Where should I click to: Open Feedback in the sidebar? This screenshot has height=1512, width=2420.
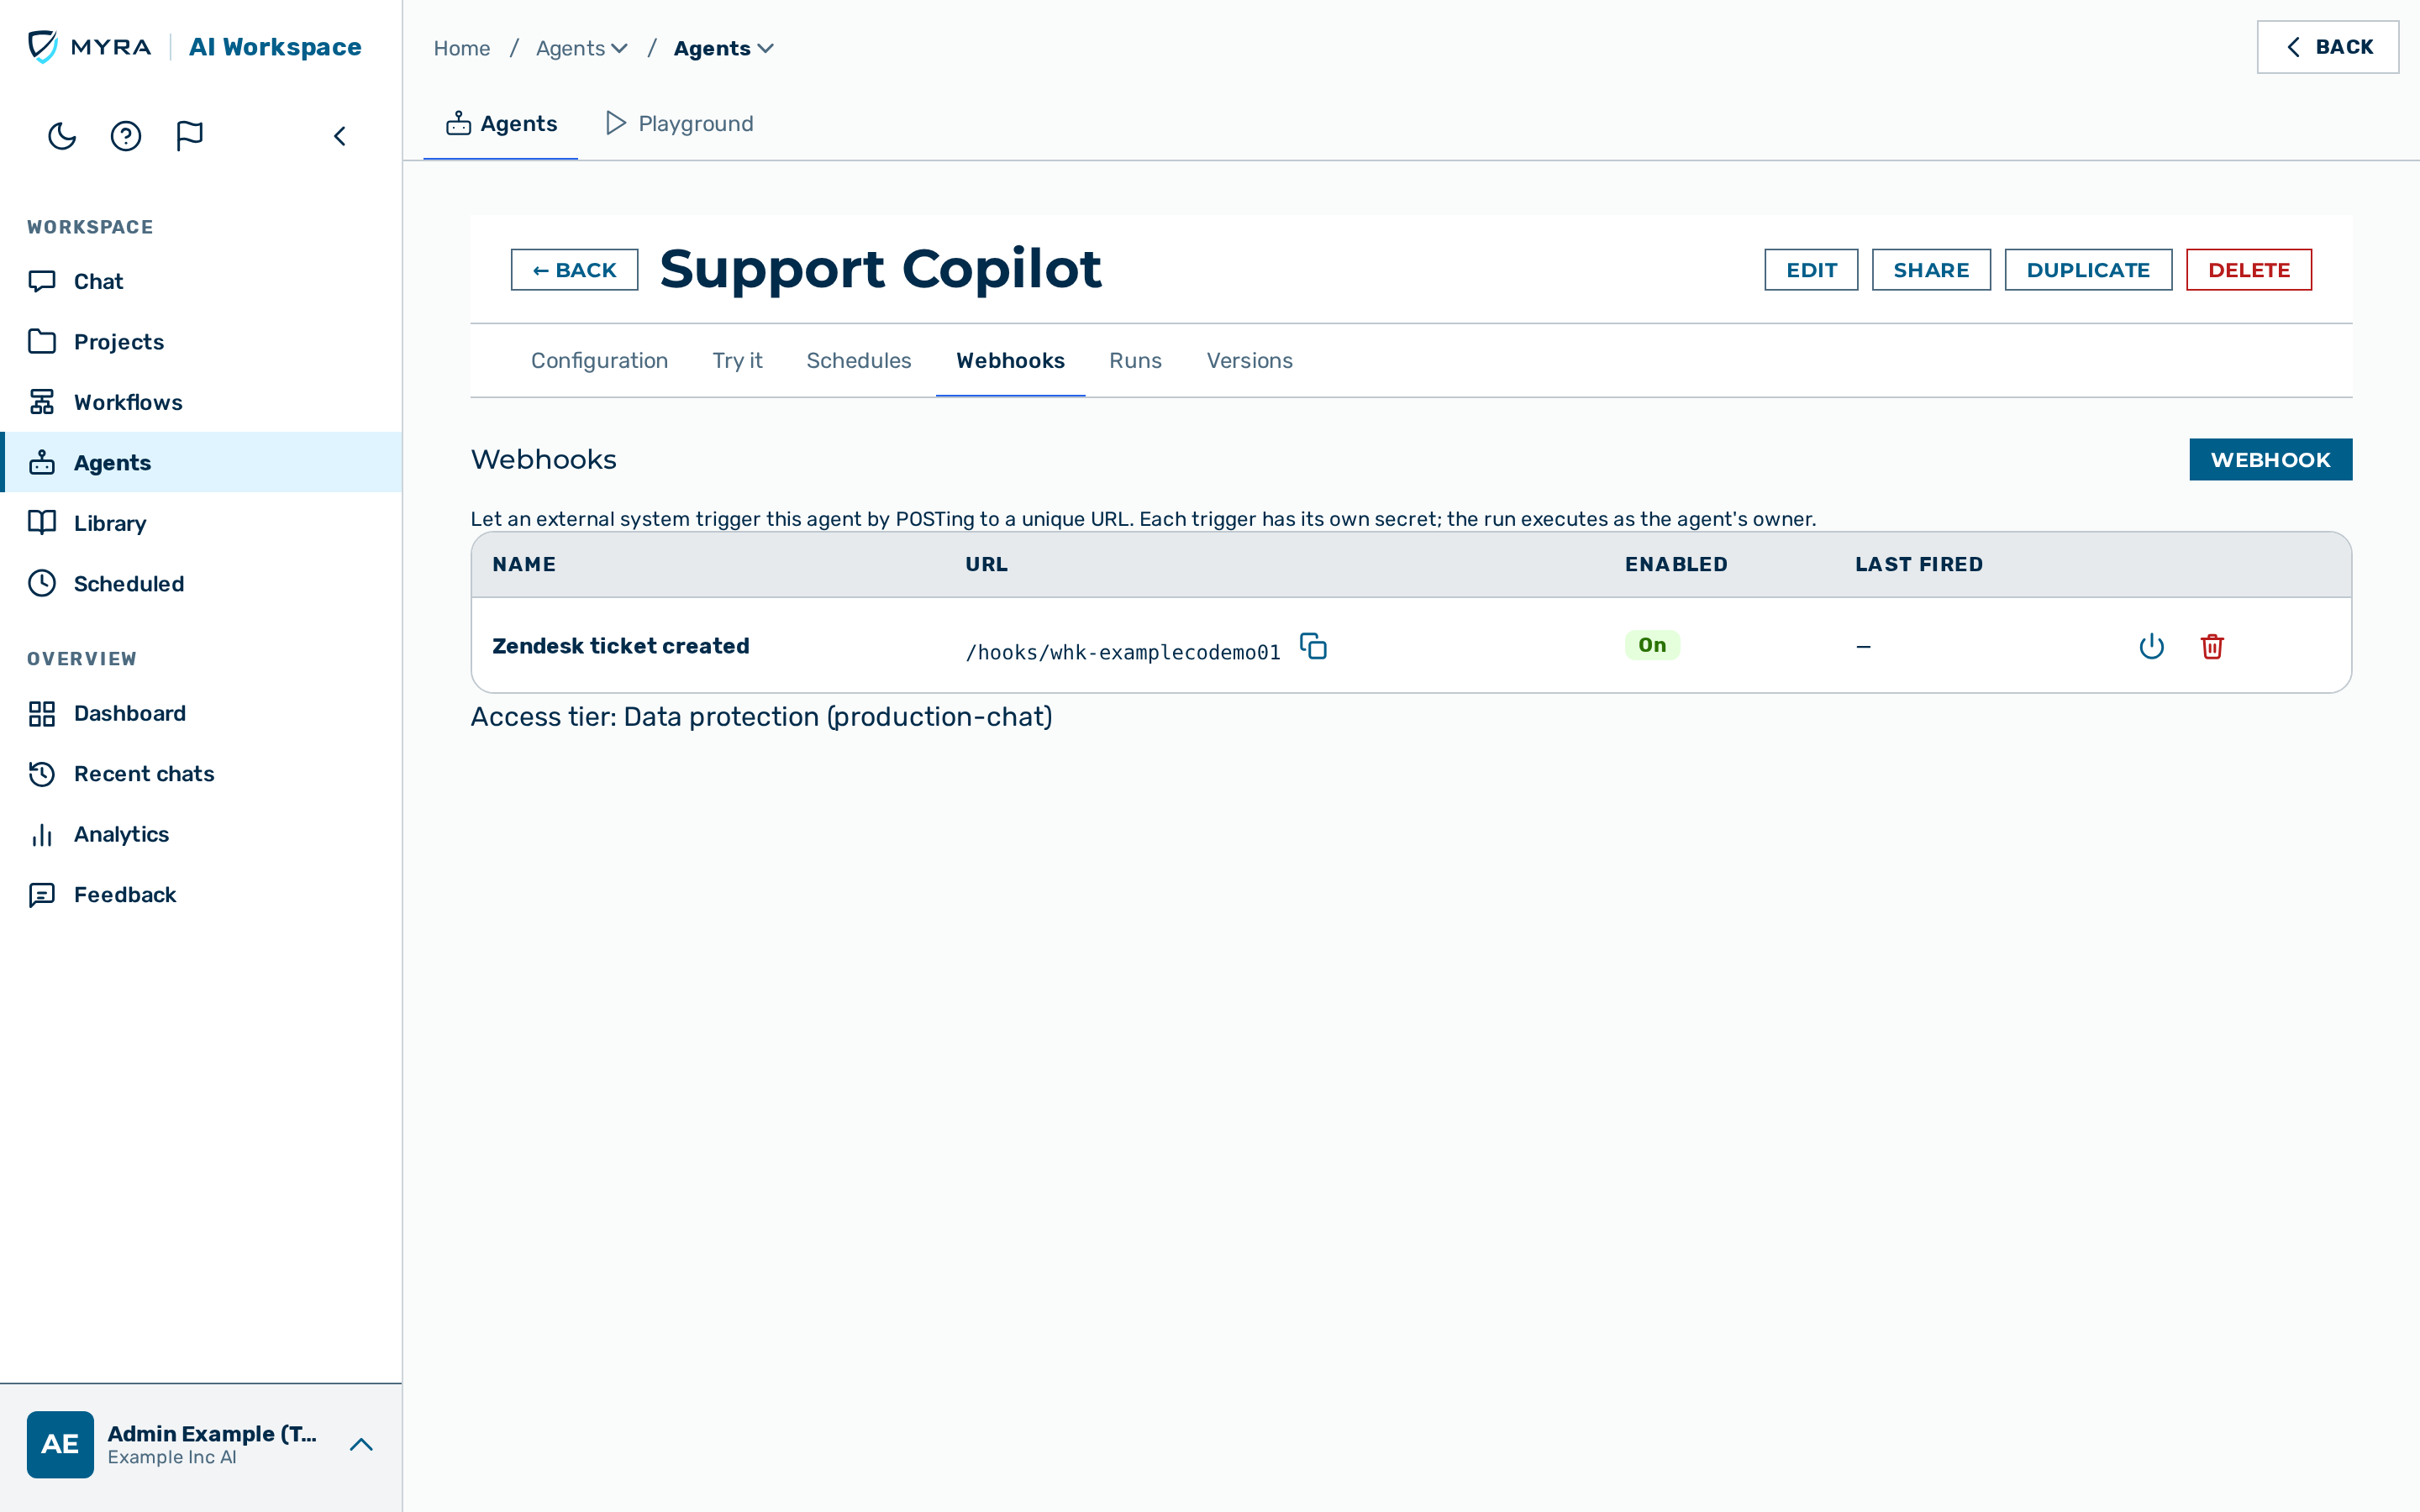click(201, 894)
